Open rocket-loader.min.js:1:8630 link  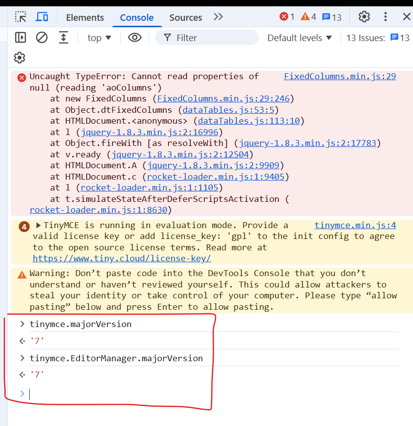(x=98, y=210)
